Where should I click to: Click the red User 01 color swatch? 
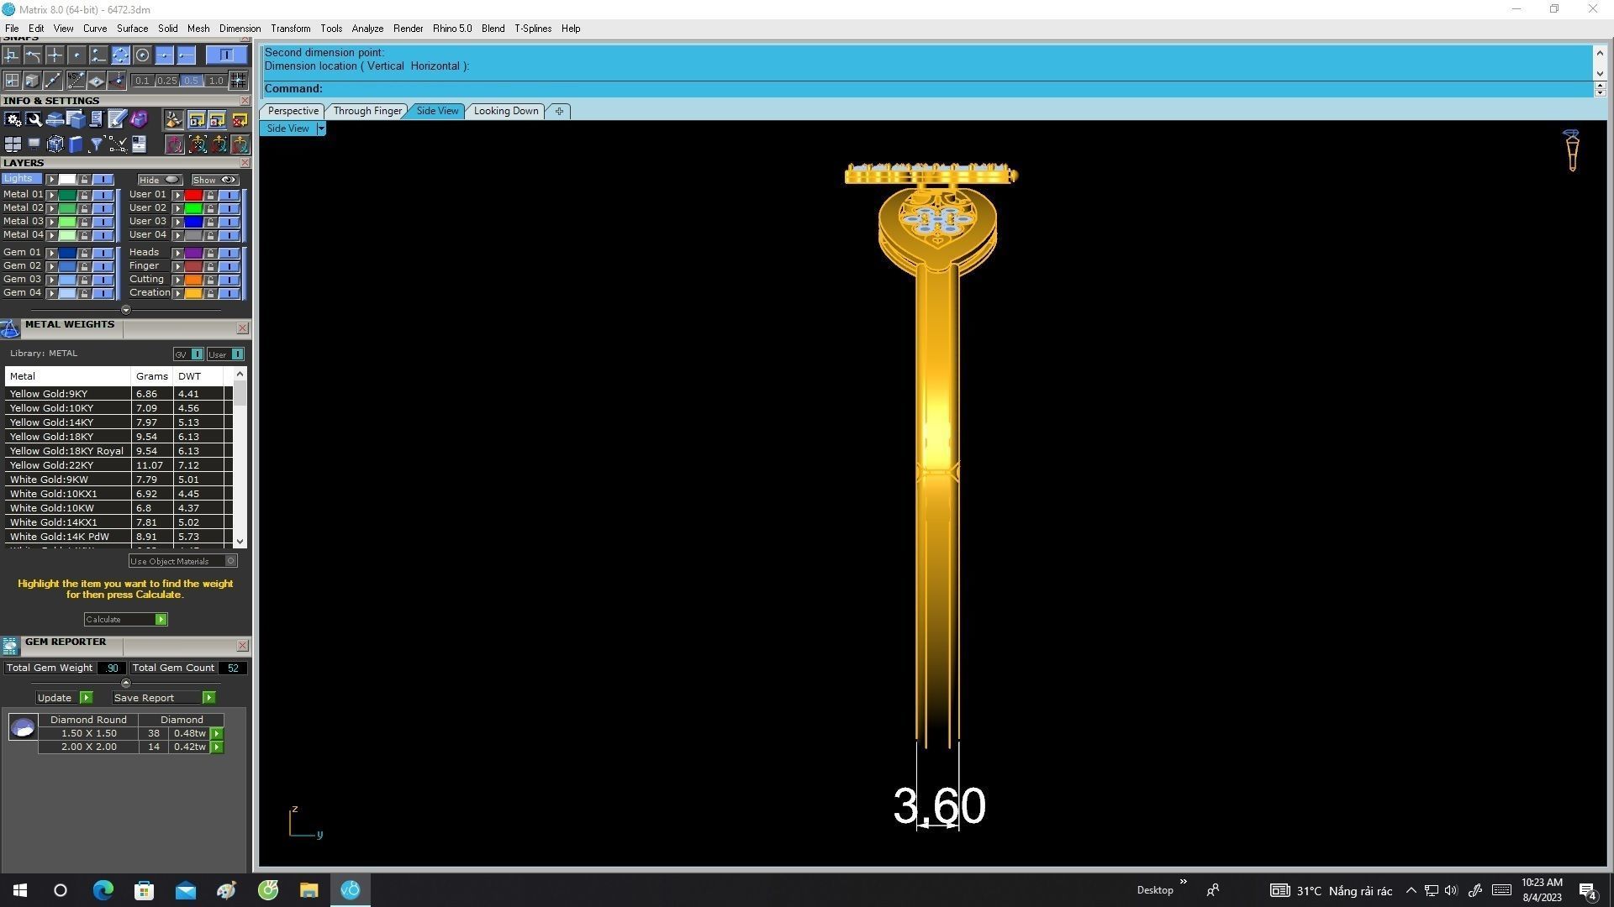coord(193,195)
